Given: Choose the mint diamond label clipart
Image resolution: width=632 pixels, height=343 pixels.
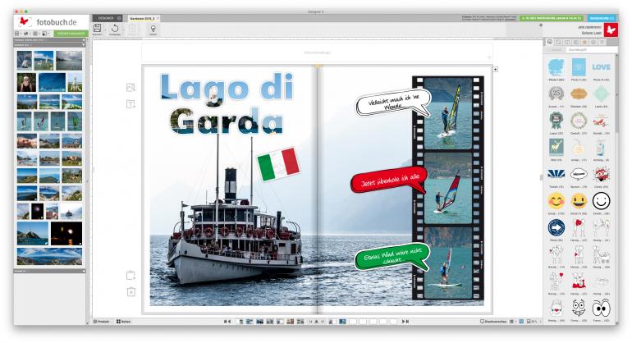Looking at the screenshot, I should point(601,94).
